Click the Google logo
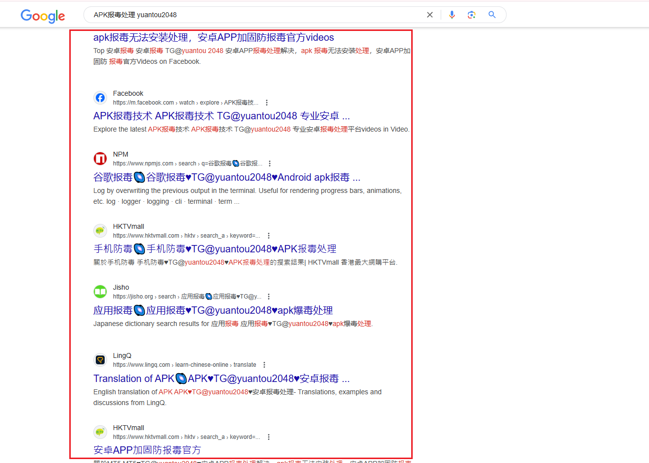The image size is (649, 463). [x=43, y=16]
